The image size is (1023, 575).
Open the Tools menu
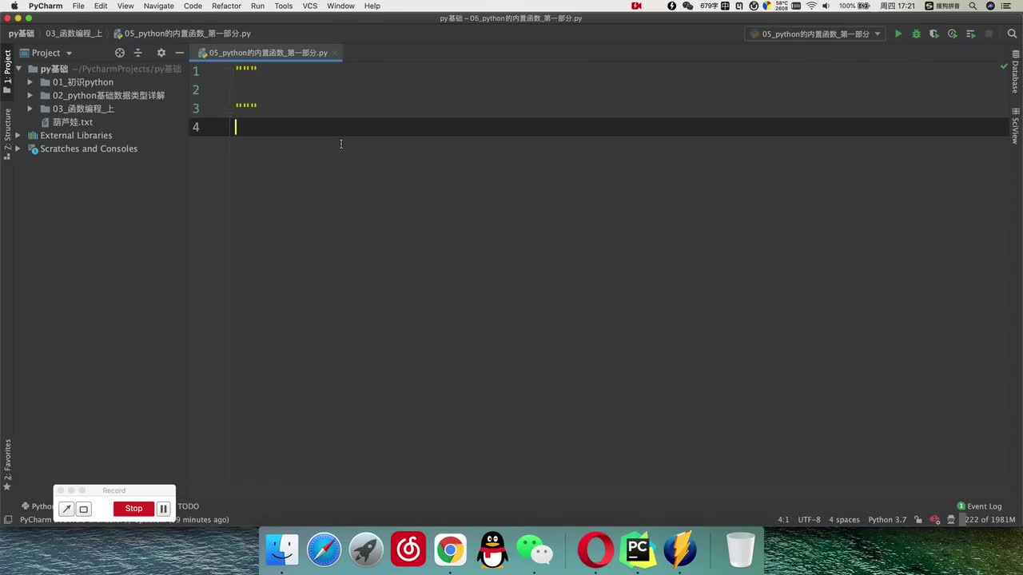pos(283,6)
